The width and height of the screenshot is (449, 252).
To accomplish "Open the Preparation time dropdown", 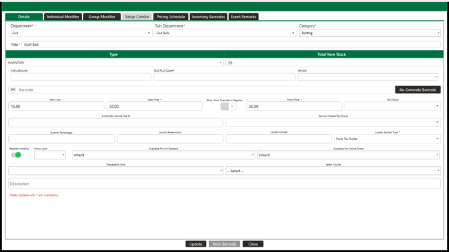I will (x=116, y=171).
